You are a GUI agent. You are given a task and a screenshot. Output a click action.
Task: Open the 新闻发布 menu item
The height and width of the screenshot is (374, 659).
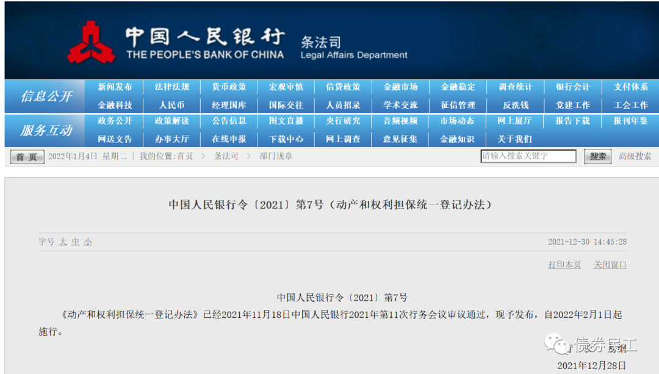point(115,87)
